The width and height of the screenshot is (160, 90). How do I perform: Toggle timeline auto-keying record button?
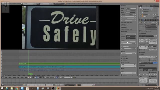pyautogui.click(x=76, y=85)
